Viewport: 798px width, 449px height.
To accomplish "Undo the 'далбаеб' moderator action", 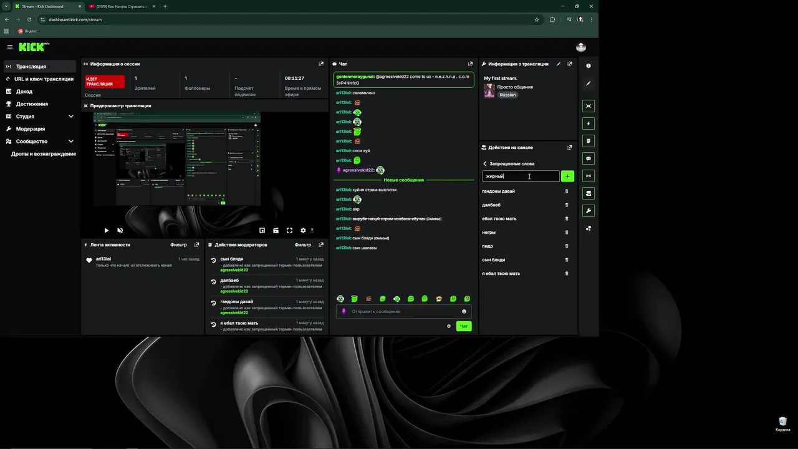I will 213,282.
